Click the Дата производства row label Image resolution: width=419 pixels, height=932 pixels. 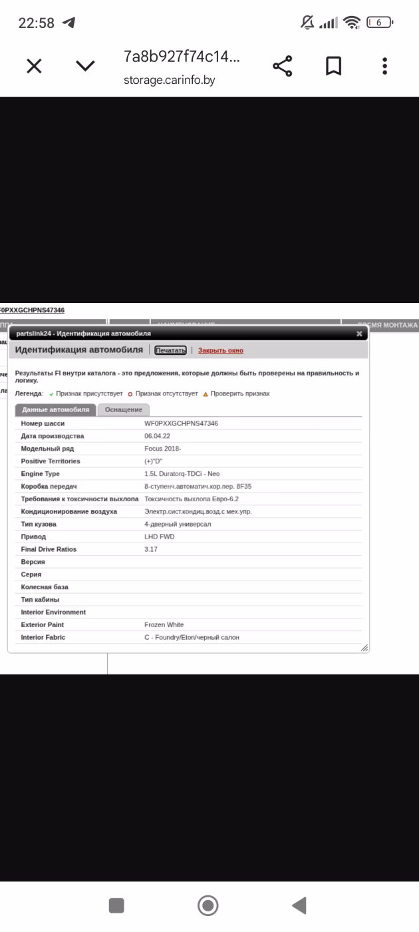click(x=53, y=436)
